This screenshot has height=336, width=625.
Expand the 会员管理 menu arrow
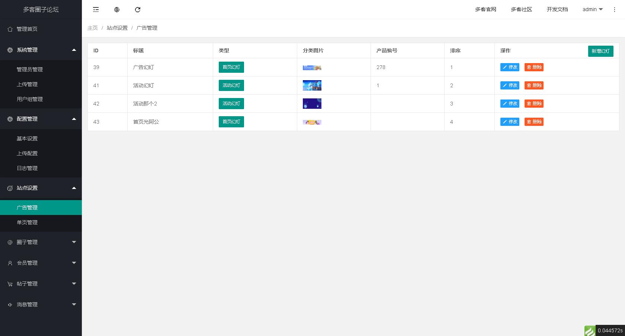click(74, 263)
